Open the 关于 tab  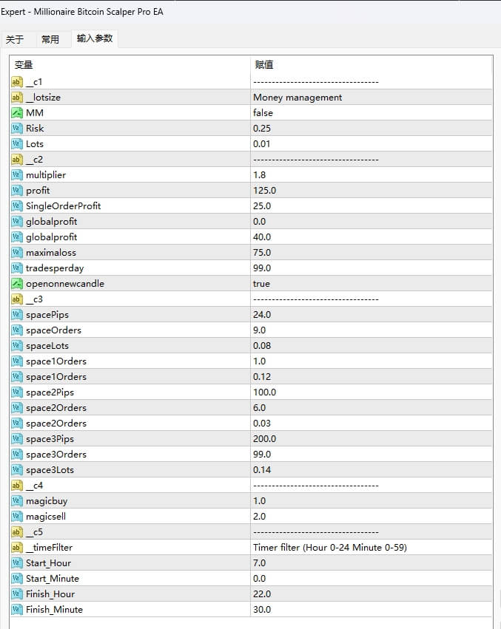pos(15,39)
